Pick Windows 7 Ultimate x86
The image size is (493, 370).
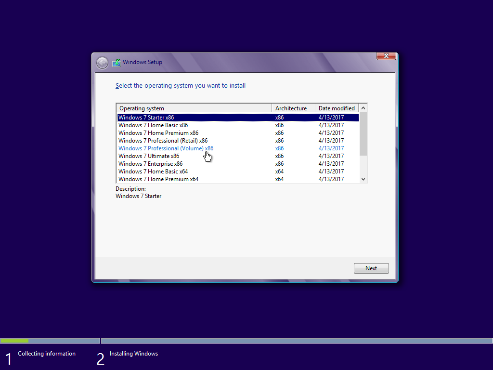tap(238, 156)
